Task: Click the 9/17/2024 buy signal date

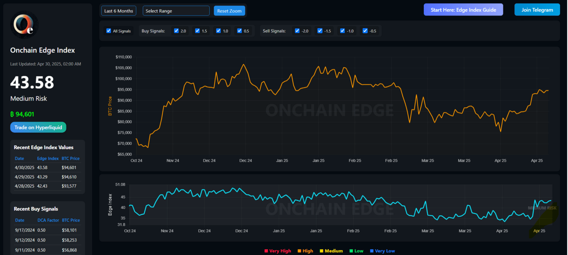Action: (25, 230)
